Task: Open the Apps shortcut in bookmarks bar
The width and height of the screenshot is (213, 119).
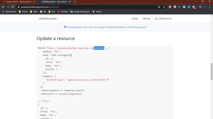Action: coord(9,12)
